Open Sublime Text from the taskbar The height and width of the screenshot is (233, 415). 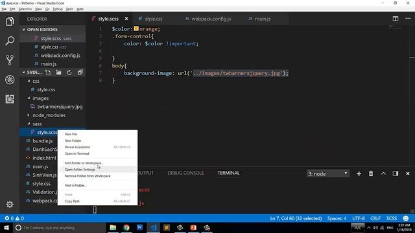(x=167, y=227)
